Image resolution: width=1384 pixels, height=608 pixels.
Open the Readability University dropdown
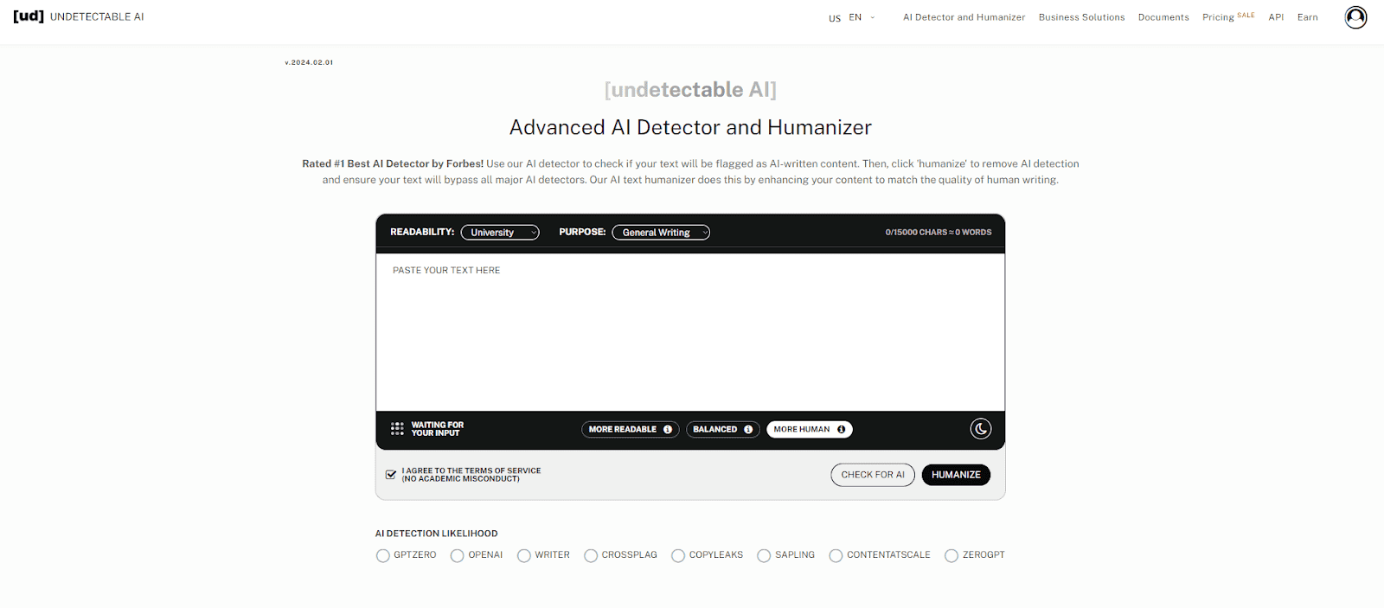tap(500, 233)
